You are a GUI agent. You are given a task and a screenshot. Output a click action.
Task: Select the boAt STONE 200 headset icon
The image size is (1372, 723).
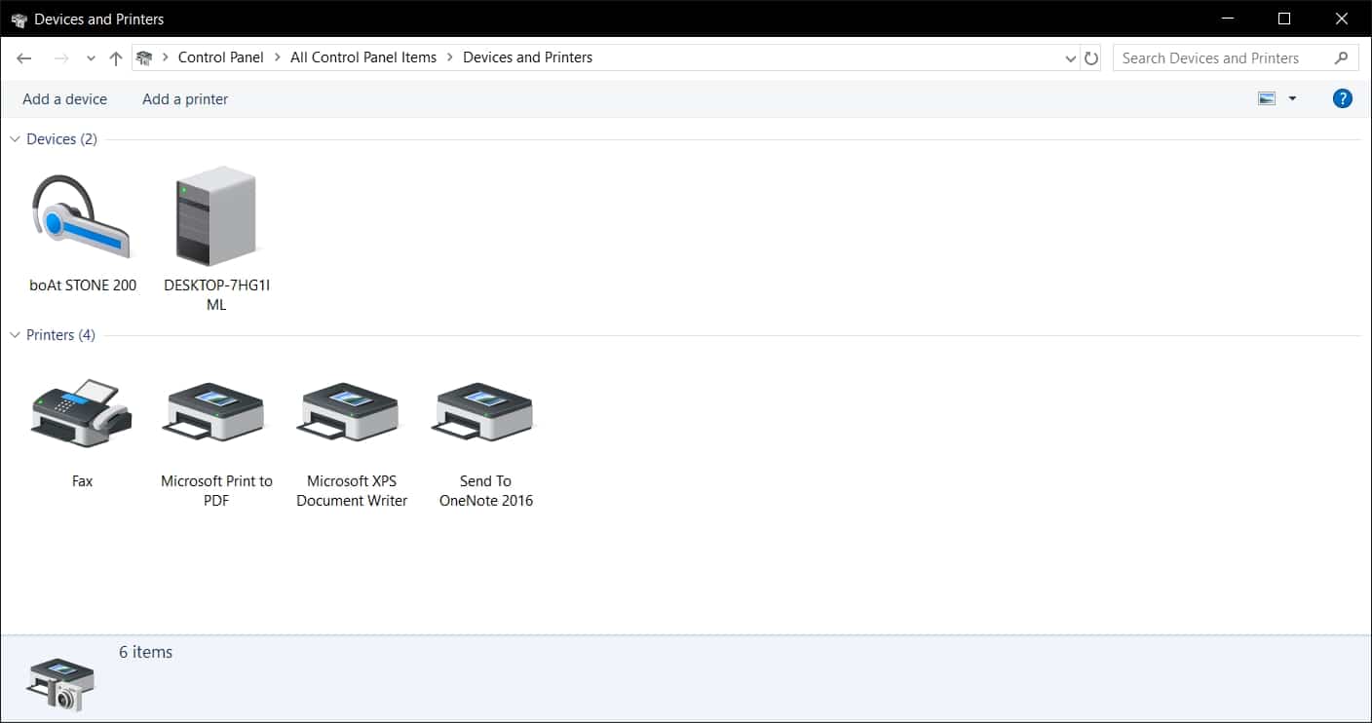click(82, 217)
